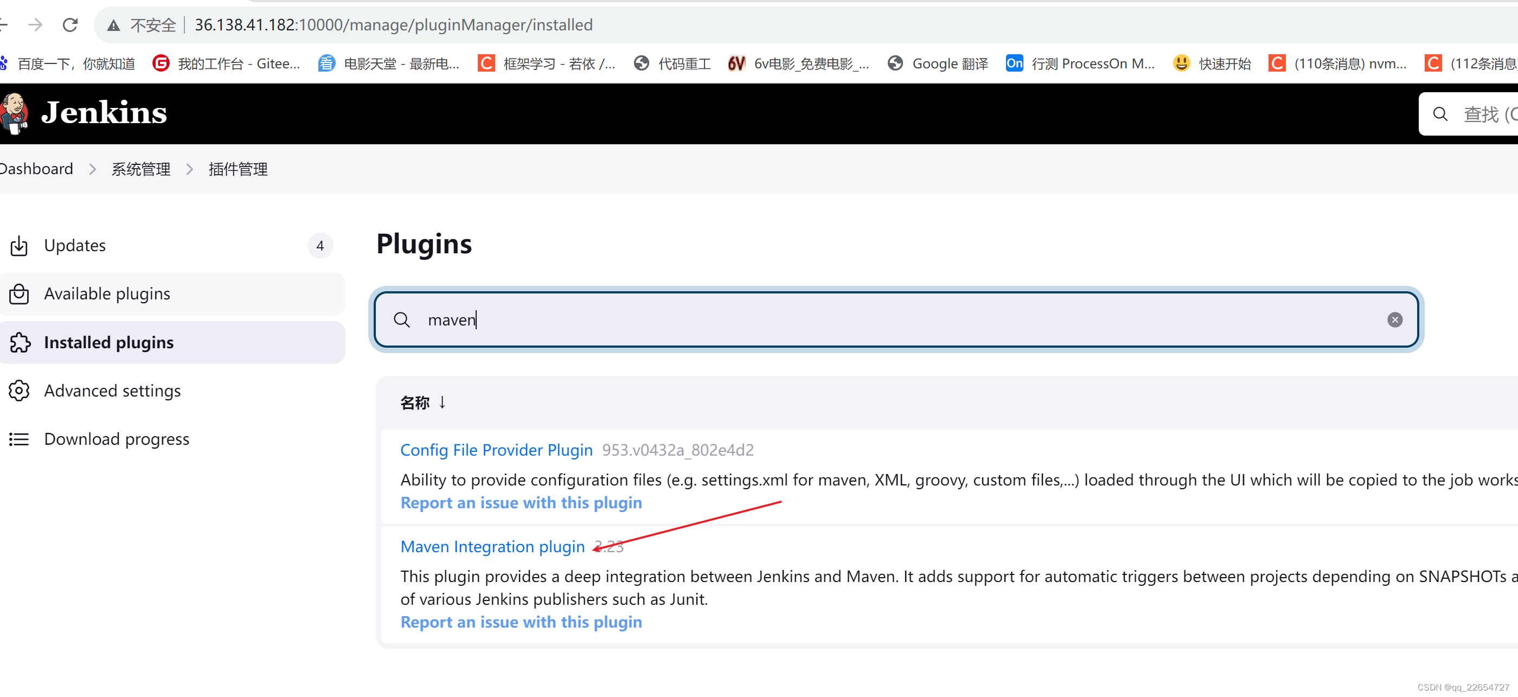Open the 百度一下 bookmark
The image size is (1518, 697).
click(x=68, y=63)
